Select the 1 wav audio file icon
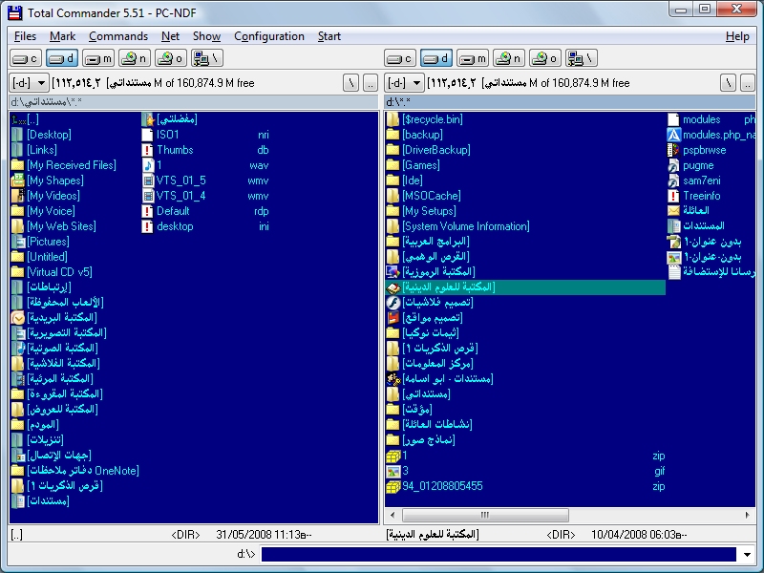Viewport: 764px width, 573px height. point(148,165)
